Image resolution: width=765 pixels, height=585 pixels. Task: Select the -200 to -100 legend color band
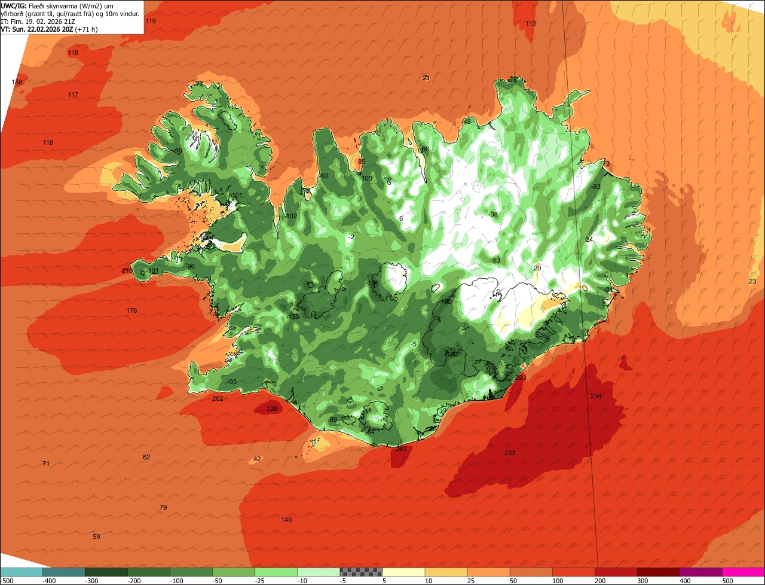(x=149, y=571)
